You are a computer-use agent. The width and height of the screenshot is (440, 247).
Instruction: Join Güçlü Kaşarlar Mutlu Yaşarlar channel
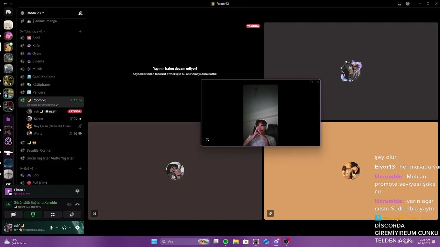pyautogui.click(x=51, y=158)
